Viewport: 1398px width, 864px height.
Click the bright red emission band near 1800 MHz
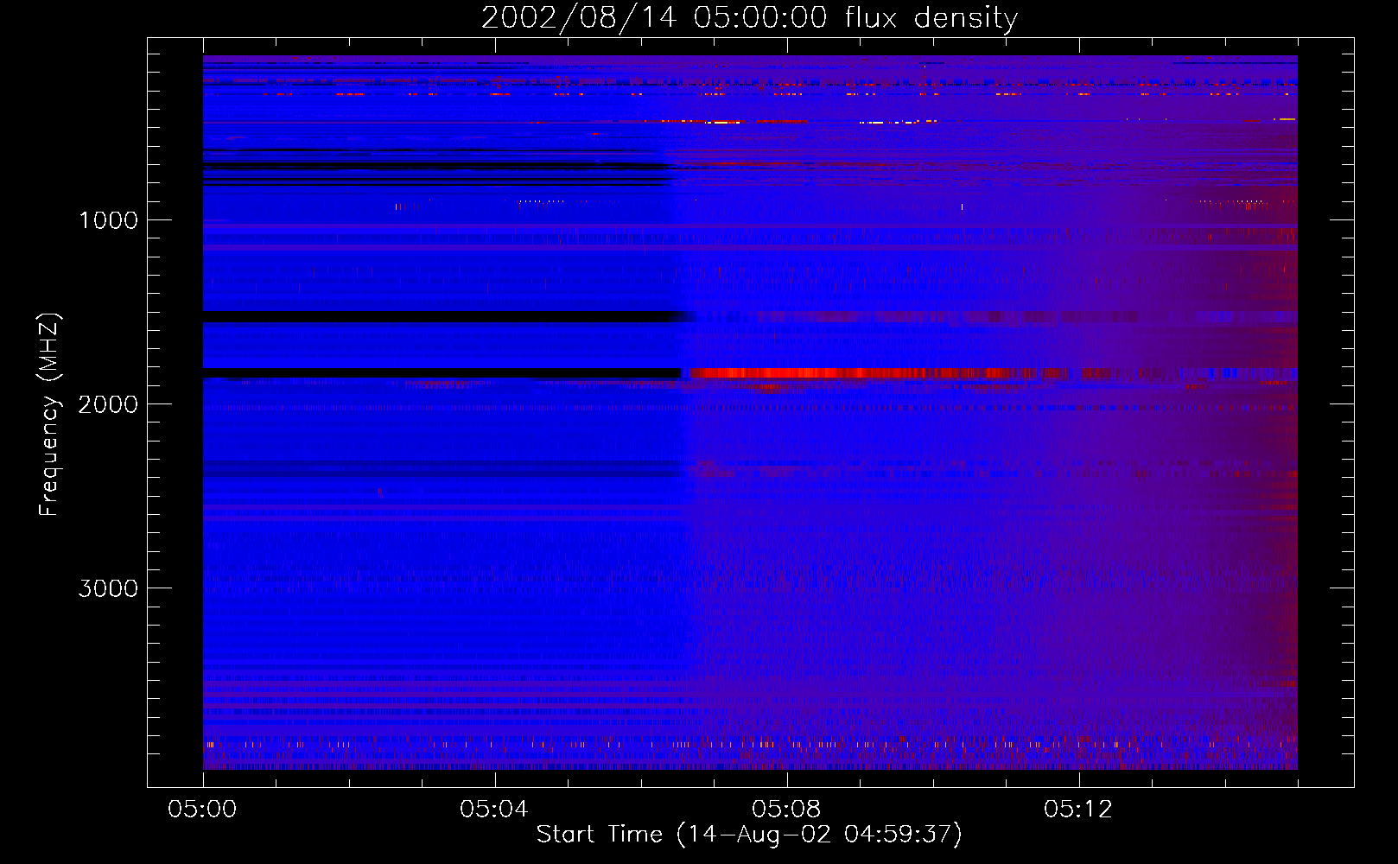click(x=864, y=373)
